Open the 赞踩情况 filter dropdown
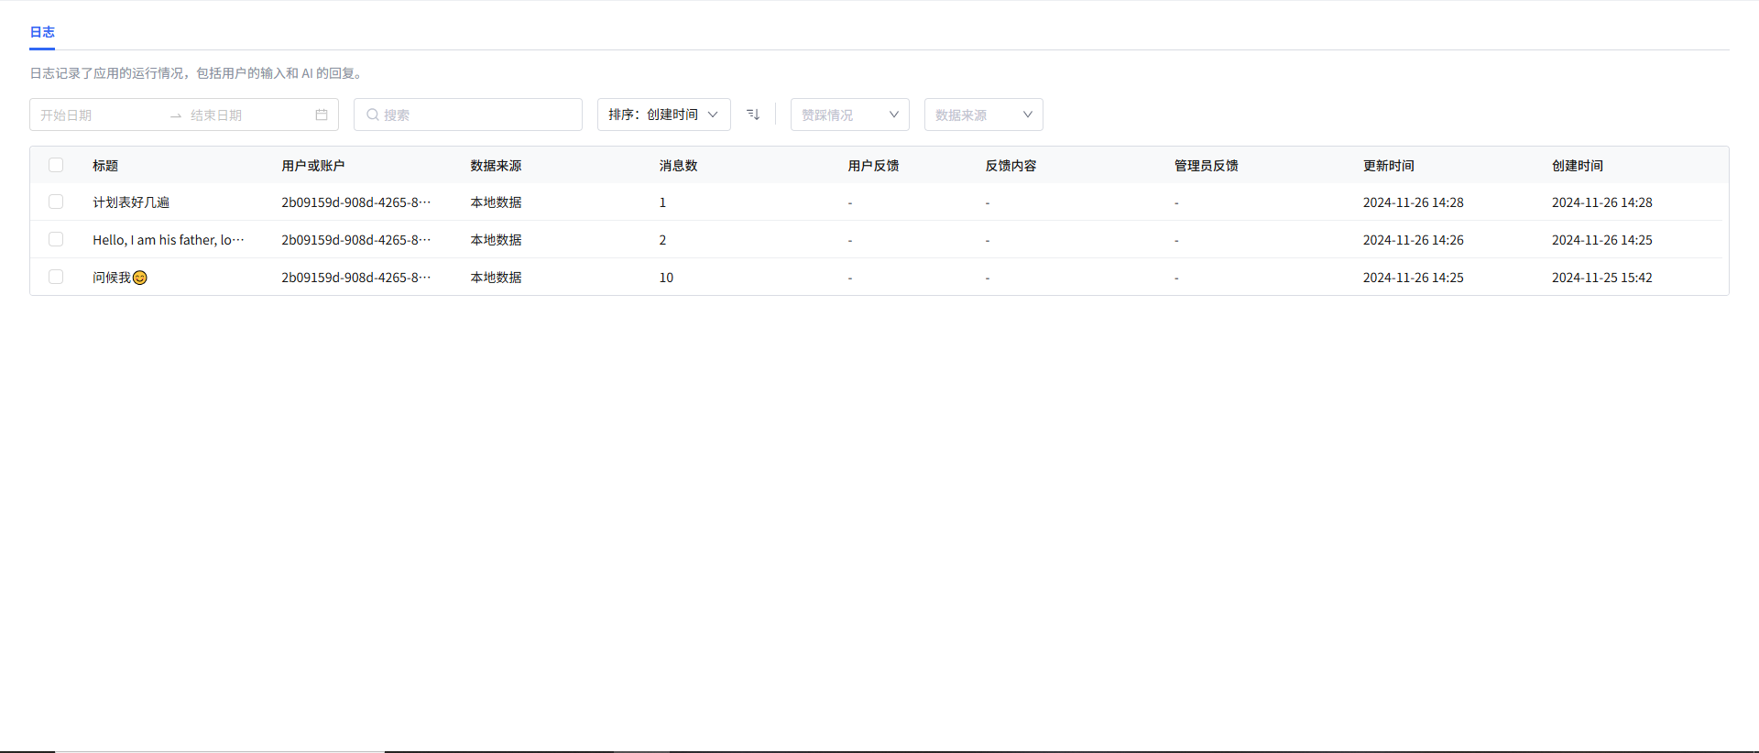The image size is (1759, 753). 850,115
